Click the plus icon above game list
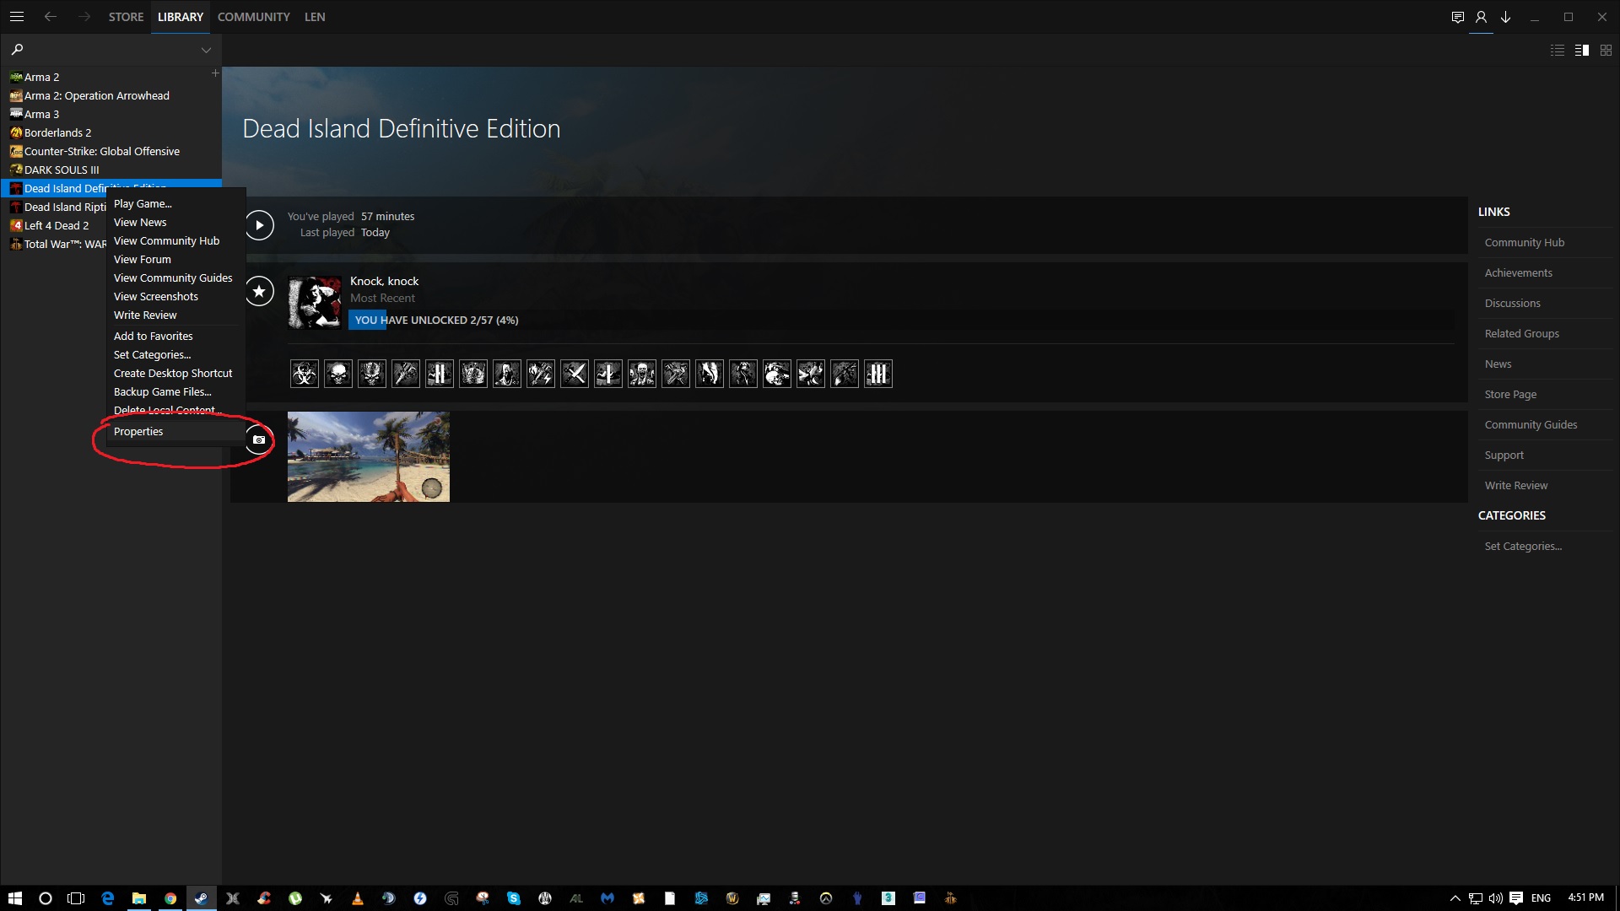 coord(215,73)
